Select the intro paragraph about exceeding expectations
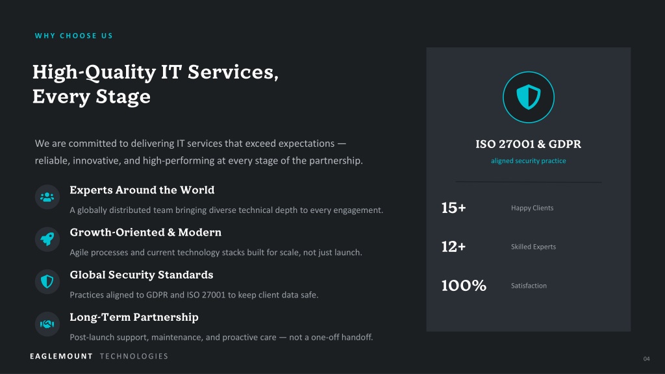 (199, 152)
